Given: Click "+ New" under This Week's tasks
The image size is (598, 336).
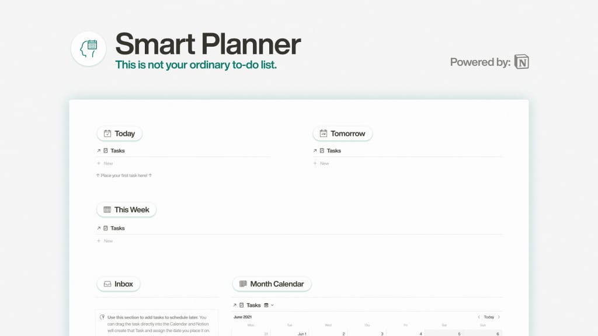Looking at the screenshot, I should 104,241.
